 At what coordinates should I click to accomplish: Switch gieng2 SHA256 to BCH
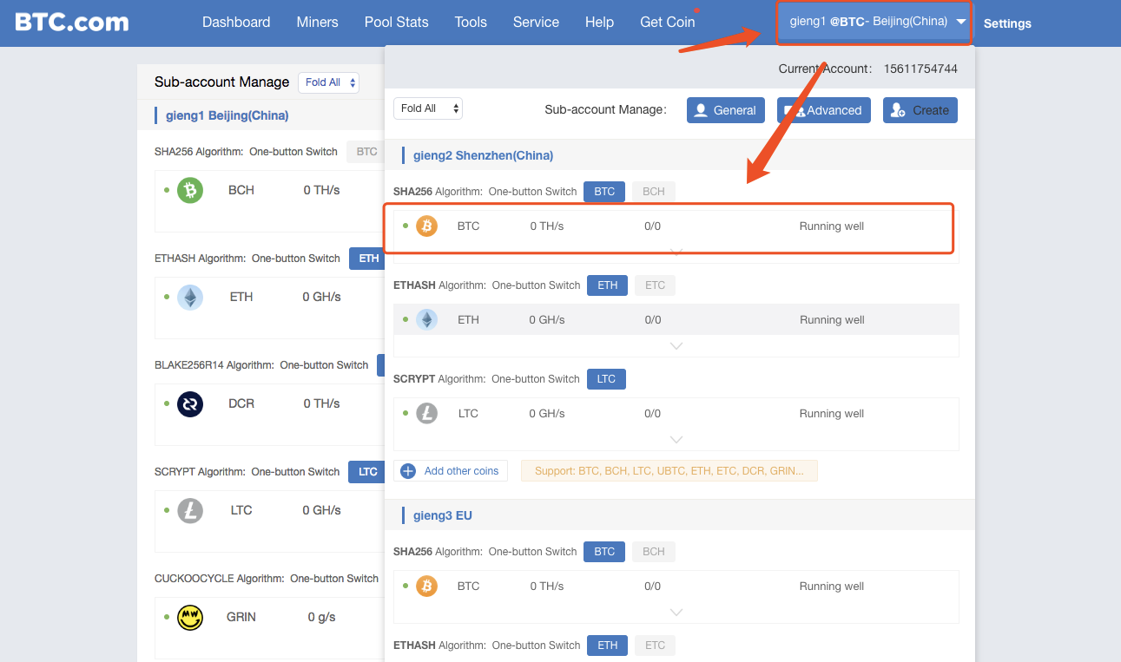654,192
